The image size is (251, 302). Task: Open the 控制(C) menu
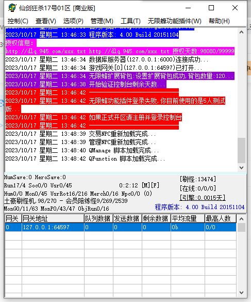tap(18, 21)
